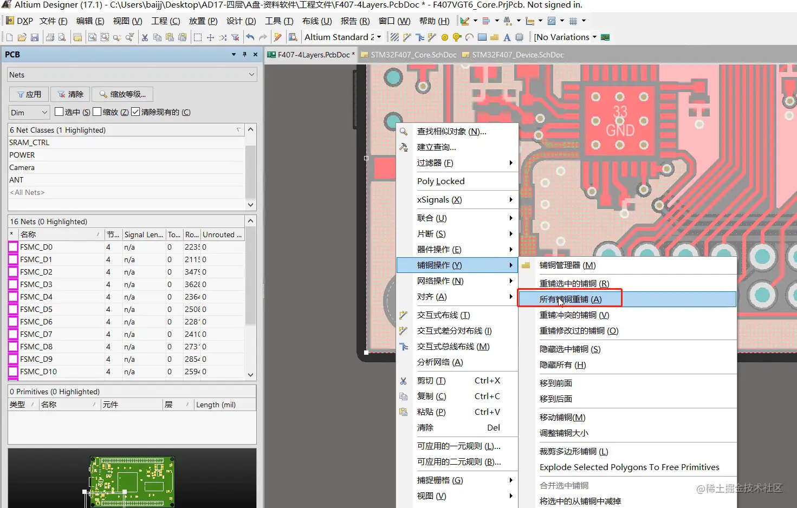The width and height of the screenshot is (797, 508).
Task: Check the box beside FSMC_D3
Action: 13,284
